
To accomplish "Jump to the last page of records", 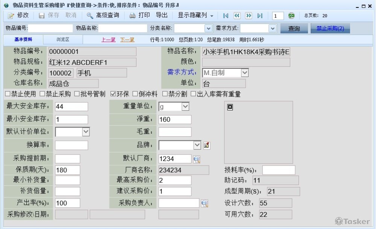I will [x=260, y=16].
